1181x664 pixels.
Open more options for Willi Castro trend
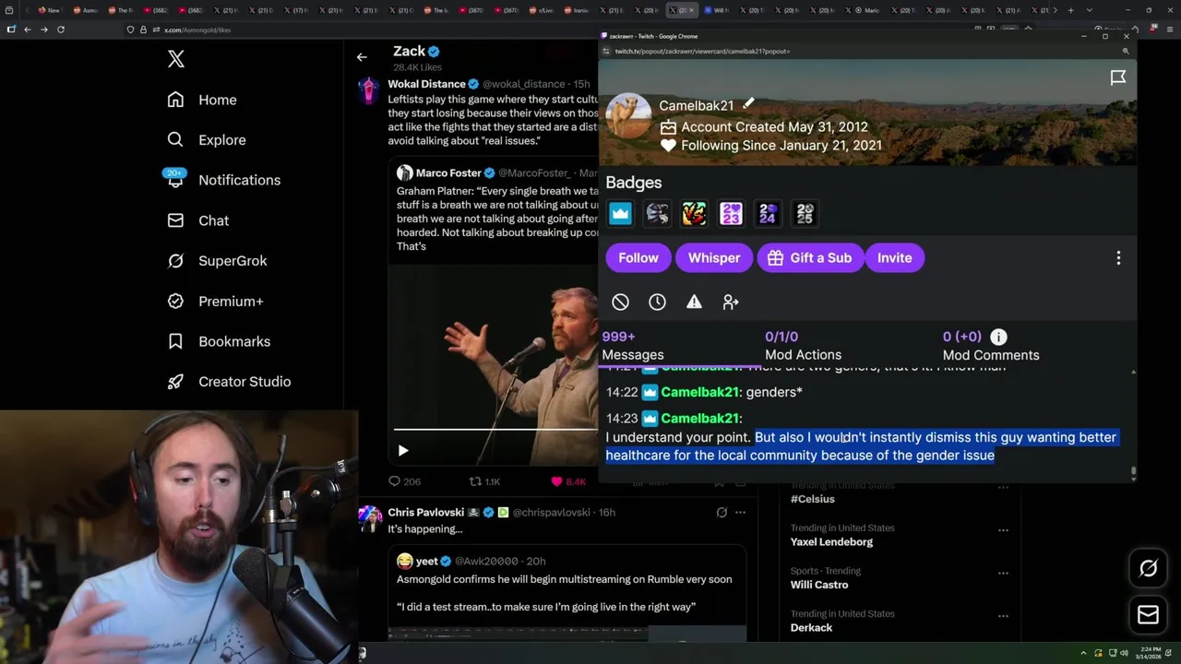pyautogui.click(x=1003, y=573)
